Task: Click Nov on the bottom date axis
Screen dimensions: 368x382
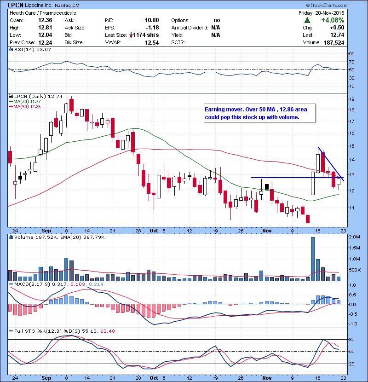Action: 267,378
